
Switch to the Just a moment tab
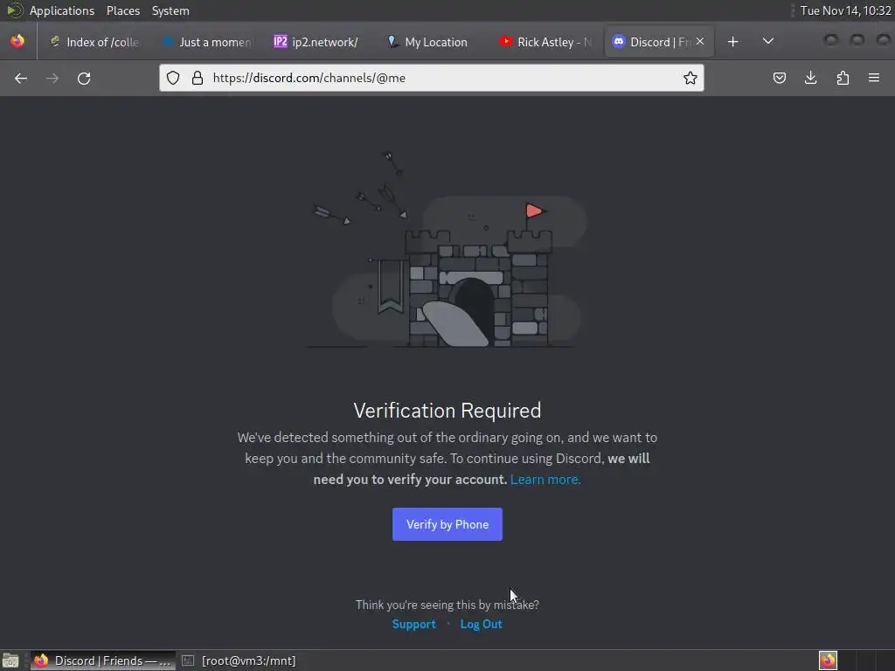[206, 42]
